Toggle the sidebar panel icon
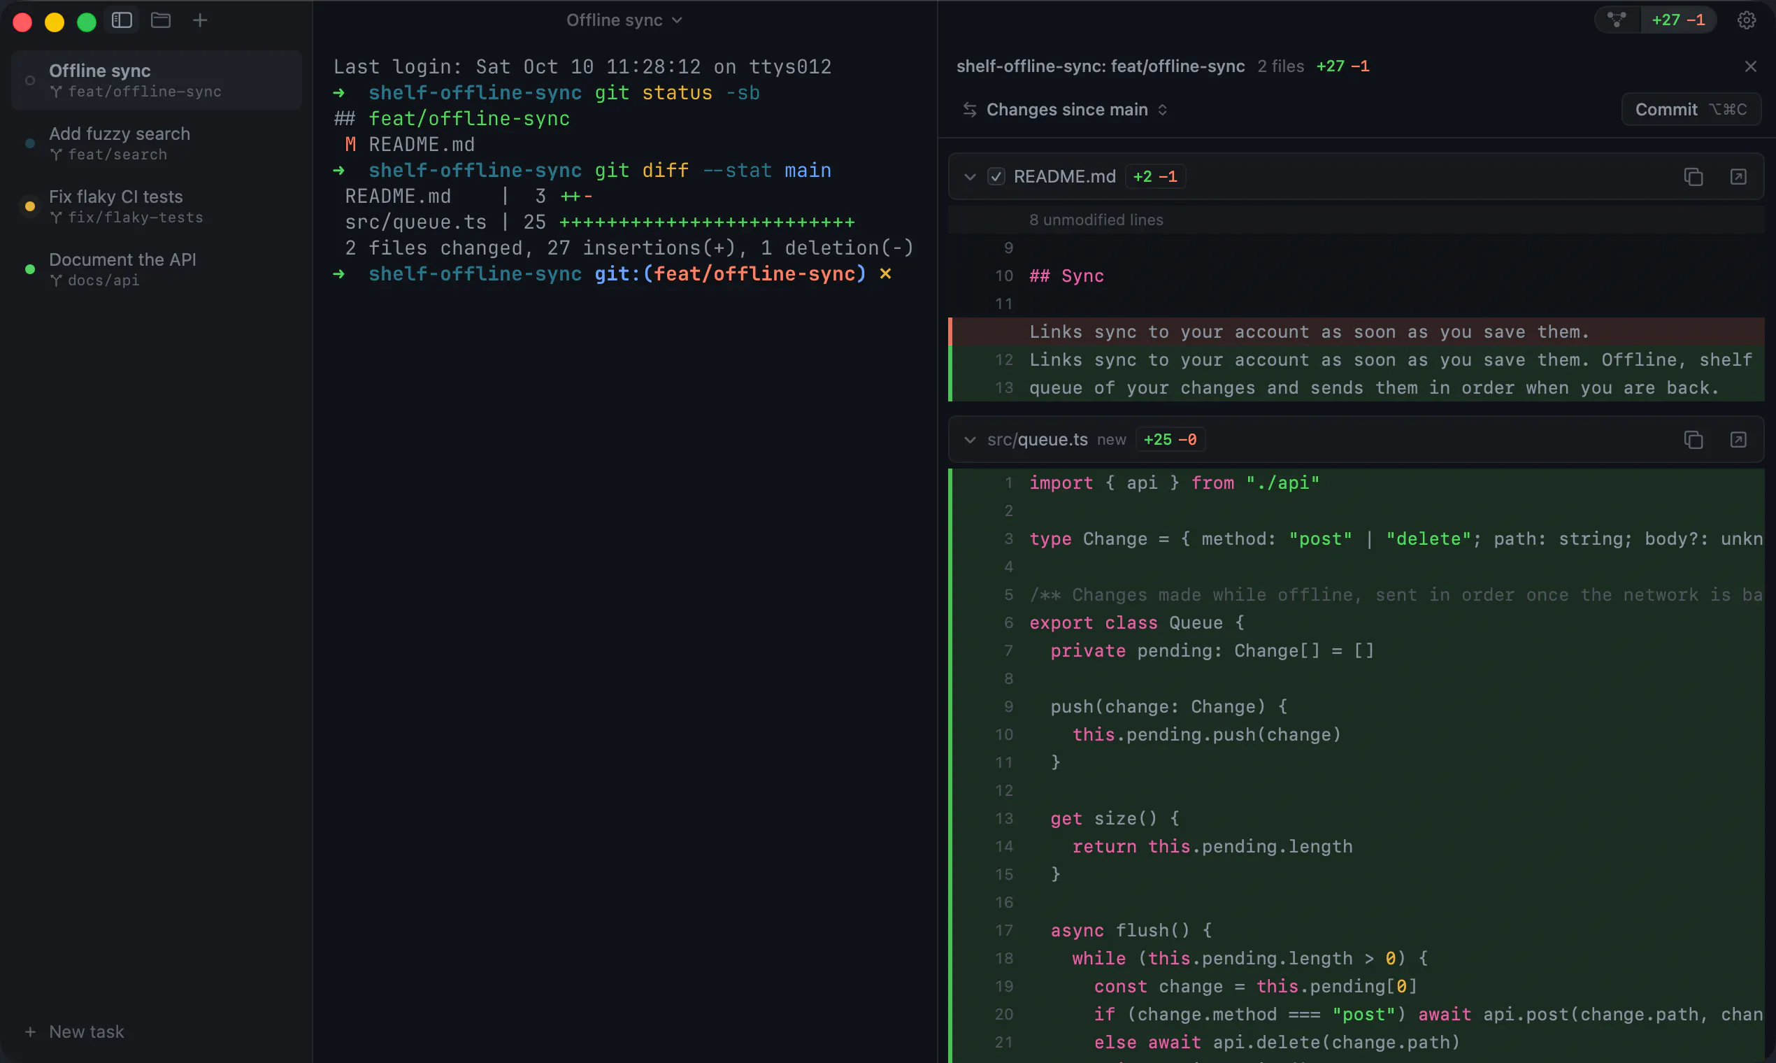1776x1063 pixels. pyautogui.click(x=122, y=20)
